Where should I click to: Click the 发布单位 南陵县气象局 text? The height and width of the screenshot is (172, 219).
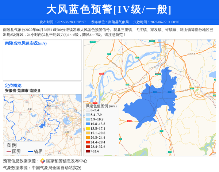(110, 22)
